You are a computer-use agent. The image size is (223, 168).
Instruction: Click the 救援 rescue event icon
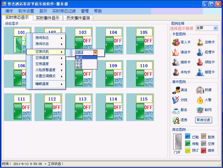point(200,90)
